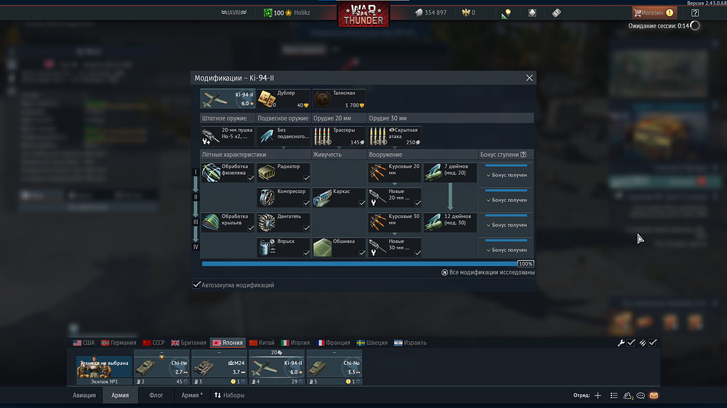
Task: Open the Курсовые 30 мм modification
Action: pyautogui.click(x=395, y=222)
